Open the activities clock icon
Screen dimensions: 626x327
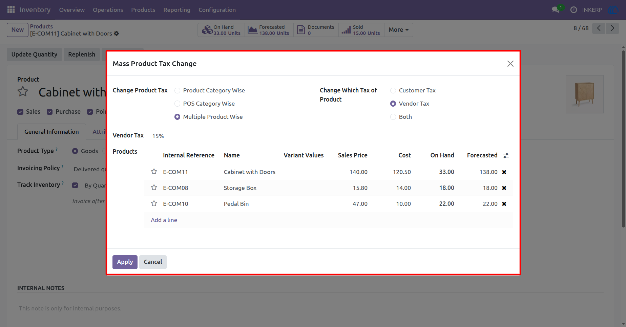point(573,10)
